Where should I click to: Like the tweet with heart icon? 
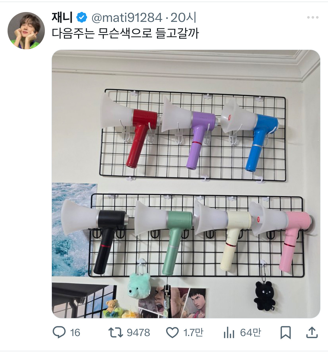tap(172, 333)
